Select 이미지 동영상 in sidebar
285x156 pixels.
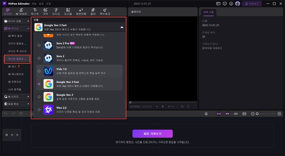17,44
